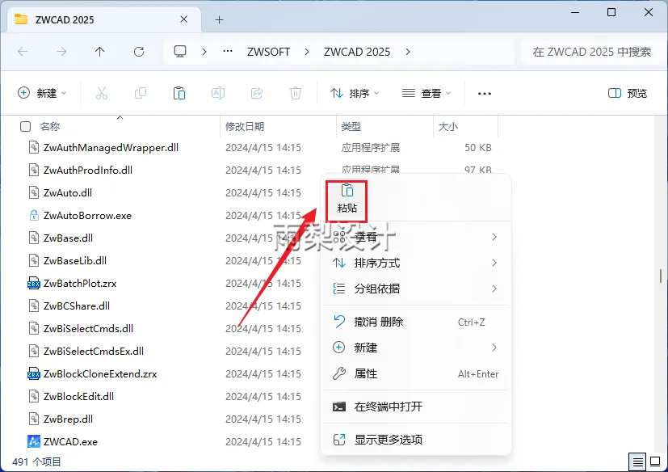Select the ZwBlockCloneExtend.zrx file icon

tap(34, 373)
